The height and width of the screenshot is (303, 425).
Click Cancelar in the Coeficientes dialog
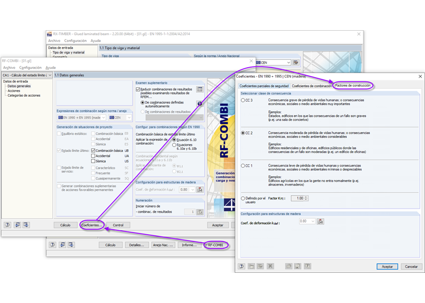coord(411,267)
